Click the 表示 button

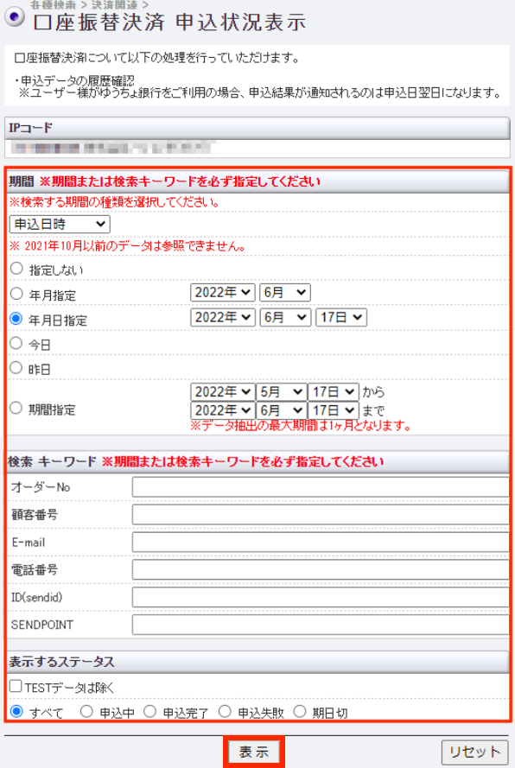pyautogui.click(x=254, y=752)
